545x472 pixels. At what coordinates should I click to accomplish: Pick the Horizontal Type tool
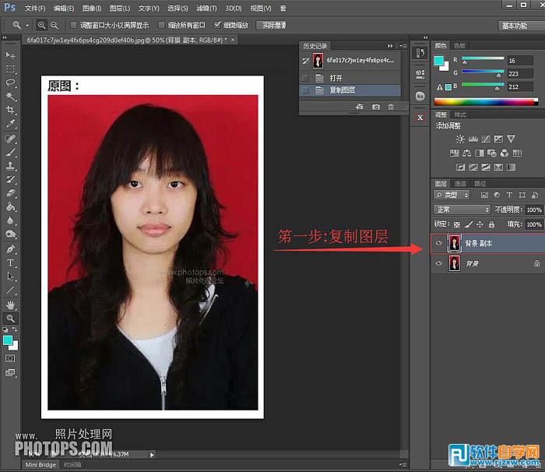pyautogui.click(x=11, y=262)
